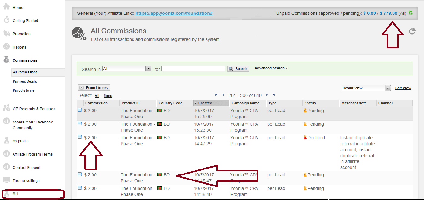Image resolution: width=424 pixels, height=200 pixels.
Task: Go to first page of results
Action: (216, 95)
